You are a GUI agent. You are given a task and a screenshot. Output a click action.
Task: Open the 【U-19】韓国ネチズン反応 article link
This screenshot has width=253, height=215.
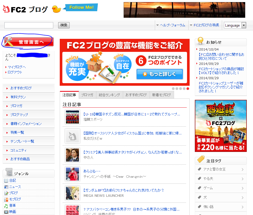click(x=132, y=114)
